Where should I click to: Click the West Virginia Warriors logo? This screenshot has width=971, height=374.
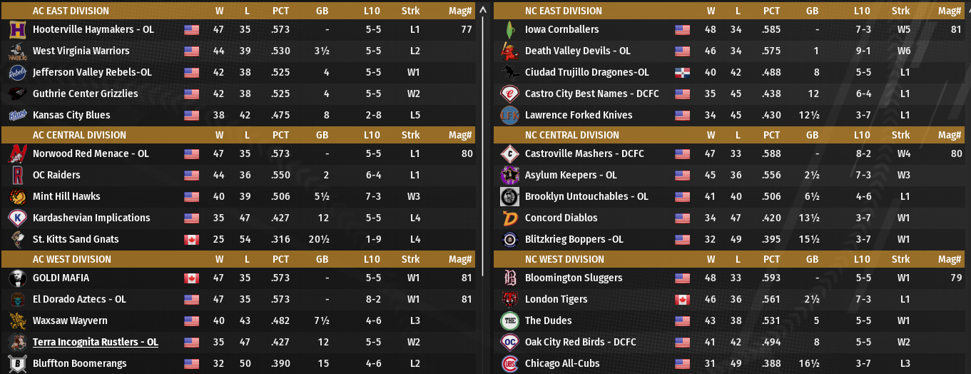coord(18,51)
